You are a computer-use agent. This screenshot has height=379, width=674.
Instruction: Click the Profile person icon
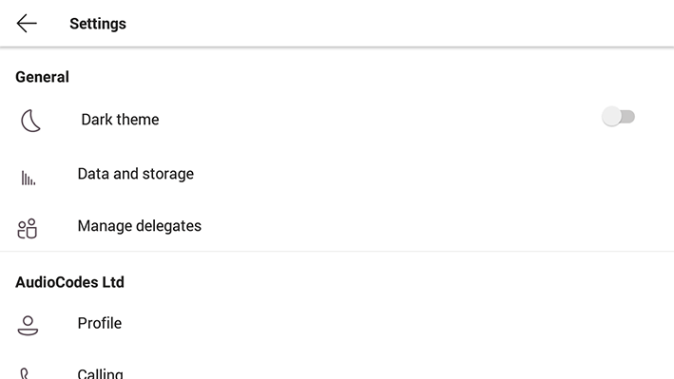(x=28, y=325)
